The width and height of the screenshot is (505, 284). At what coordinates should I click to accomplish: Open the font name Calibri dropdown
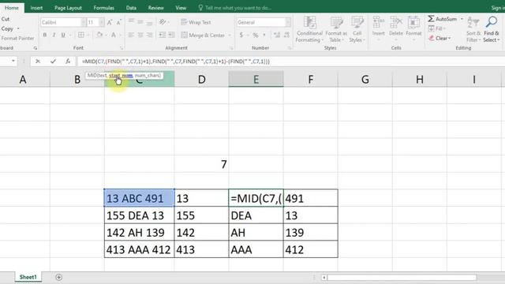point(84,22)
